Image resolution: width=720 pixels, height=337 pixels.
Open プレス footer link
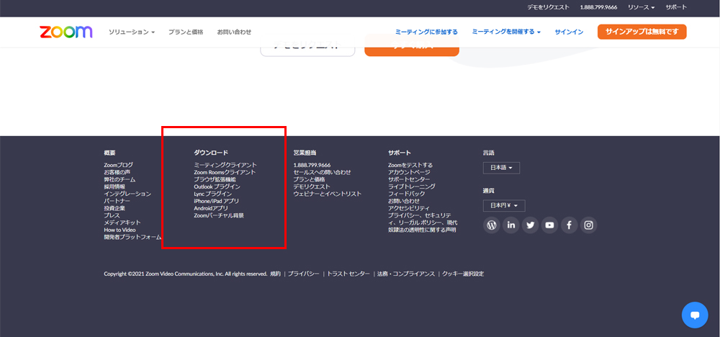112,215
